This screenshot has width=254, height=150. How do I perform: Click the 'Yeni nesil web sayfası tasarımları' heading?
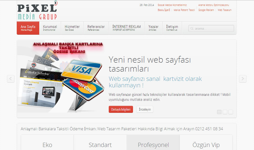[150, 64]
